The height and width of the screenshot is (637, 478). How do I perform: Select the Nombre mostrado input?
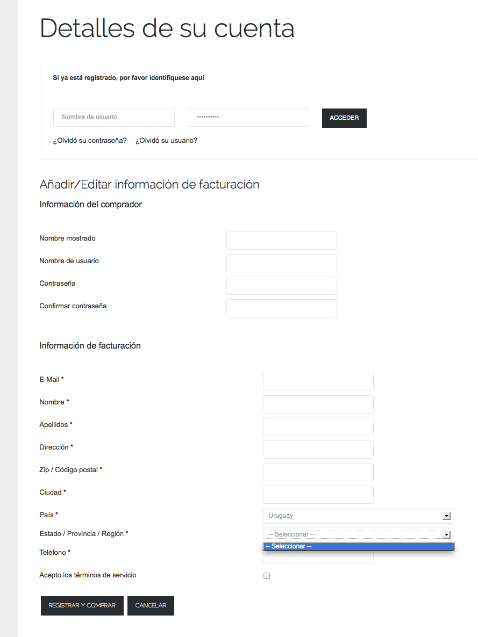[282, 241]
